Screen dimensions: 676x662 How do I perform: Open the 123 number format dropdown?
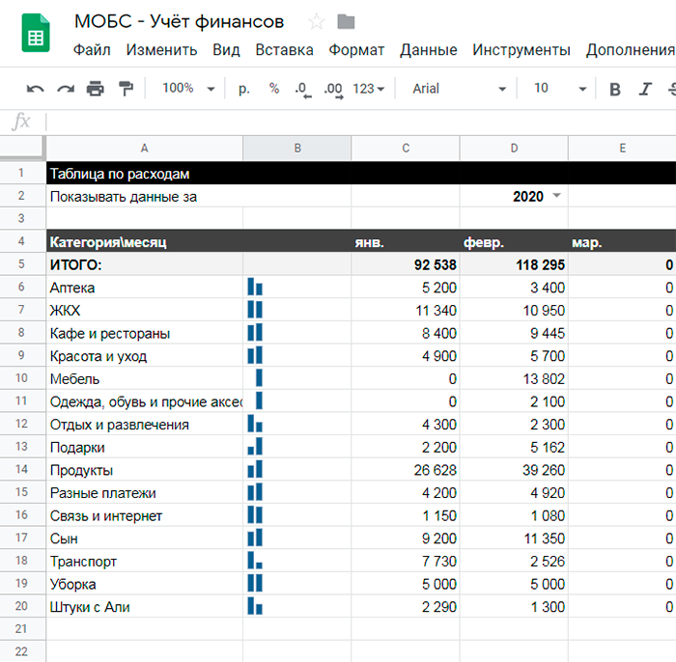click(369, 89)
